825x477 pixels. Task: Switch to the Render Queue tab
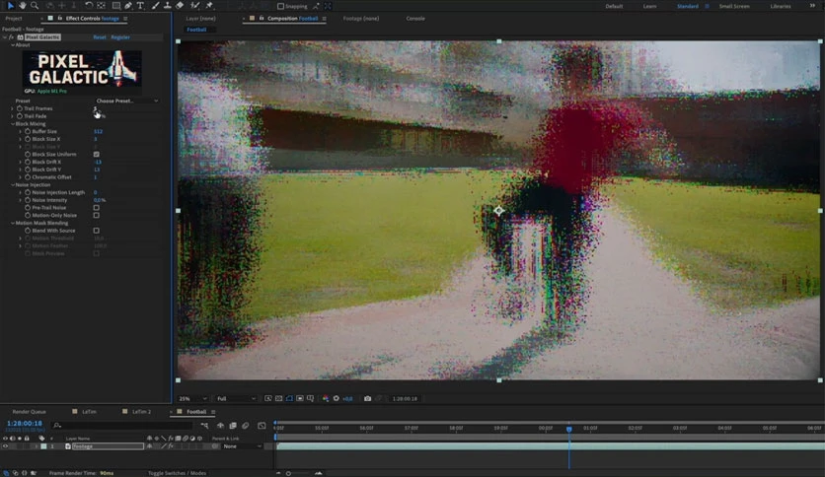pyautogui.click(x=29, y=412)
